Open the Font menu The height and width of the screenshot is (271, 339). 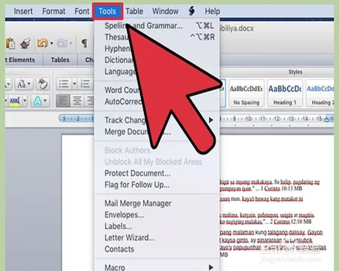(x=82, y=11)
